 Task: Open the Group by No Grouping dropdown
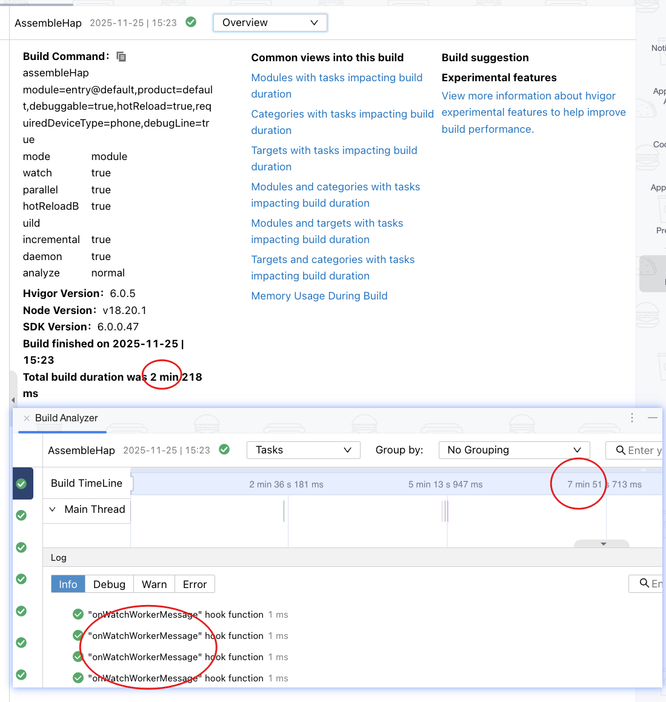point(514,450)
